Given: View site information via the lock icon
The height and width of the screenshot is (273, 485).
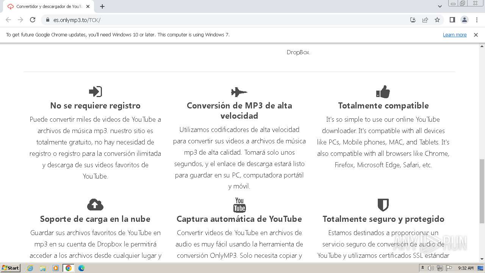Looking at the screenshot, I should click(48, 20).
